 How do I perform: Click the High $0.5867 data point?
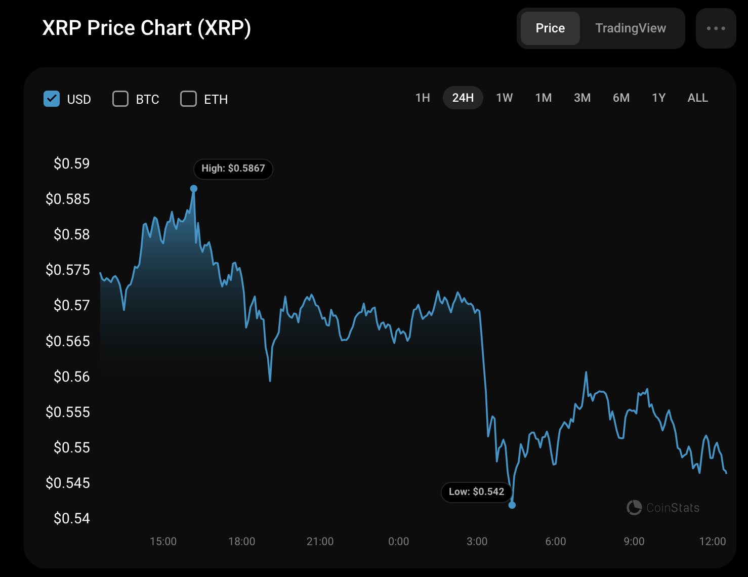194,188
